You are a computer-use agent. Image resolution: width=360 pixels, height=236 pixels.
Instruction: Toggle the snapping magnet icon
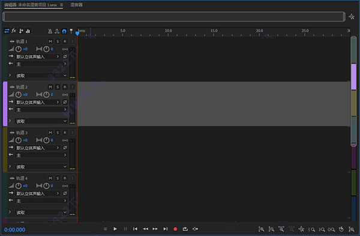tap(64, 31)
